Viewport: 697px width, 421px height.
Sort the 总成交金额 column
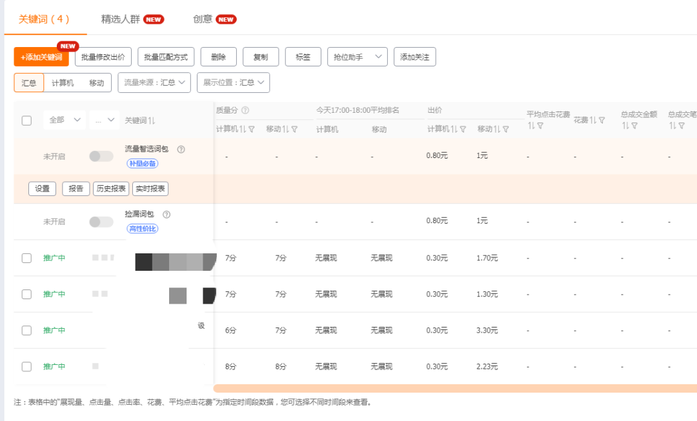click(625, 124)
